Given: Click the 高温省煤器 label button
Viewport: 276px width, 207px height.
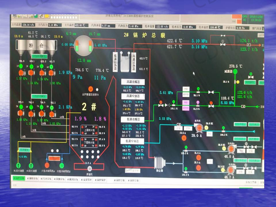Looking at the screenshot, I should coord(133,82).
